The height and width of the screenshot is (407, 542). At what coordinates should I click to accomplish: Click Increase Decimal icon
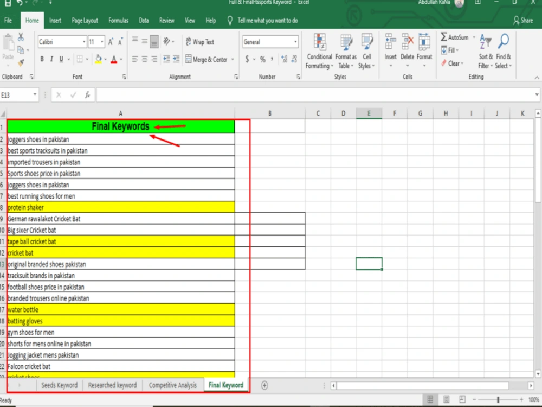tap(285, 59)
